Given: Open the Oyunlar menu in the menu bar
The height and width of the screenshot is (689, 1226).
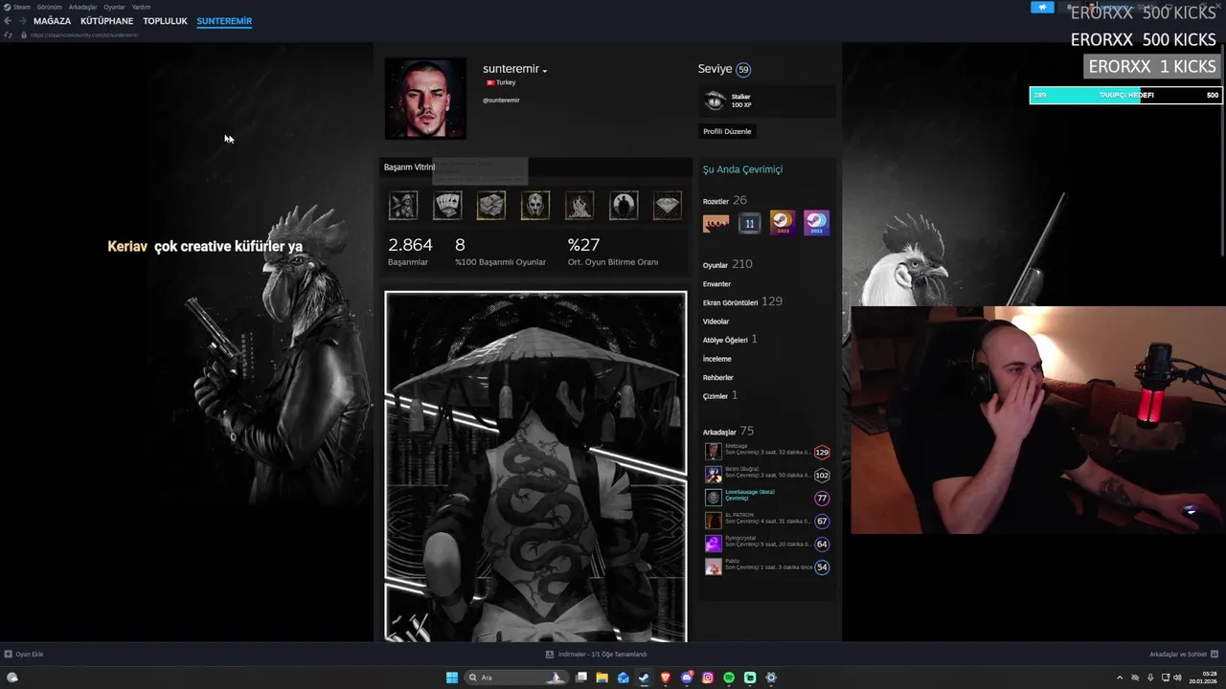Looking at the screenshot, I should point(114,7).
